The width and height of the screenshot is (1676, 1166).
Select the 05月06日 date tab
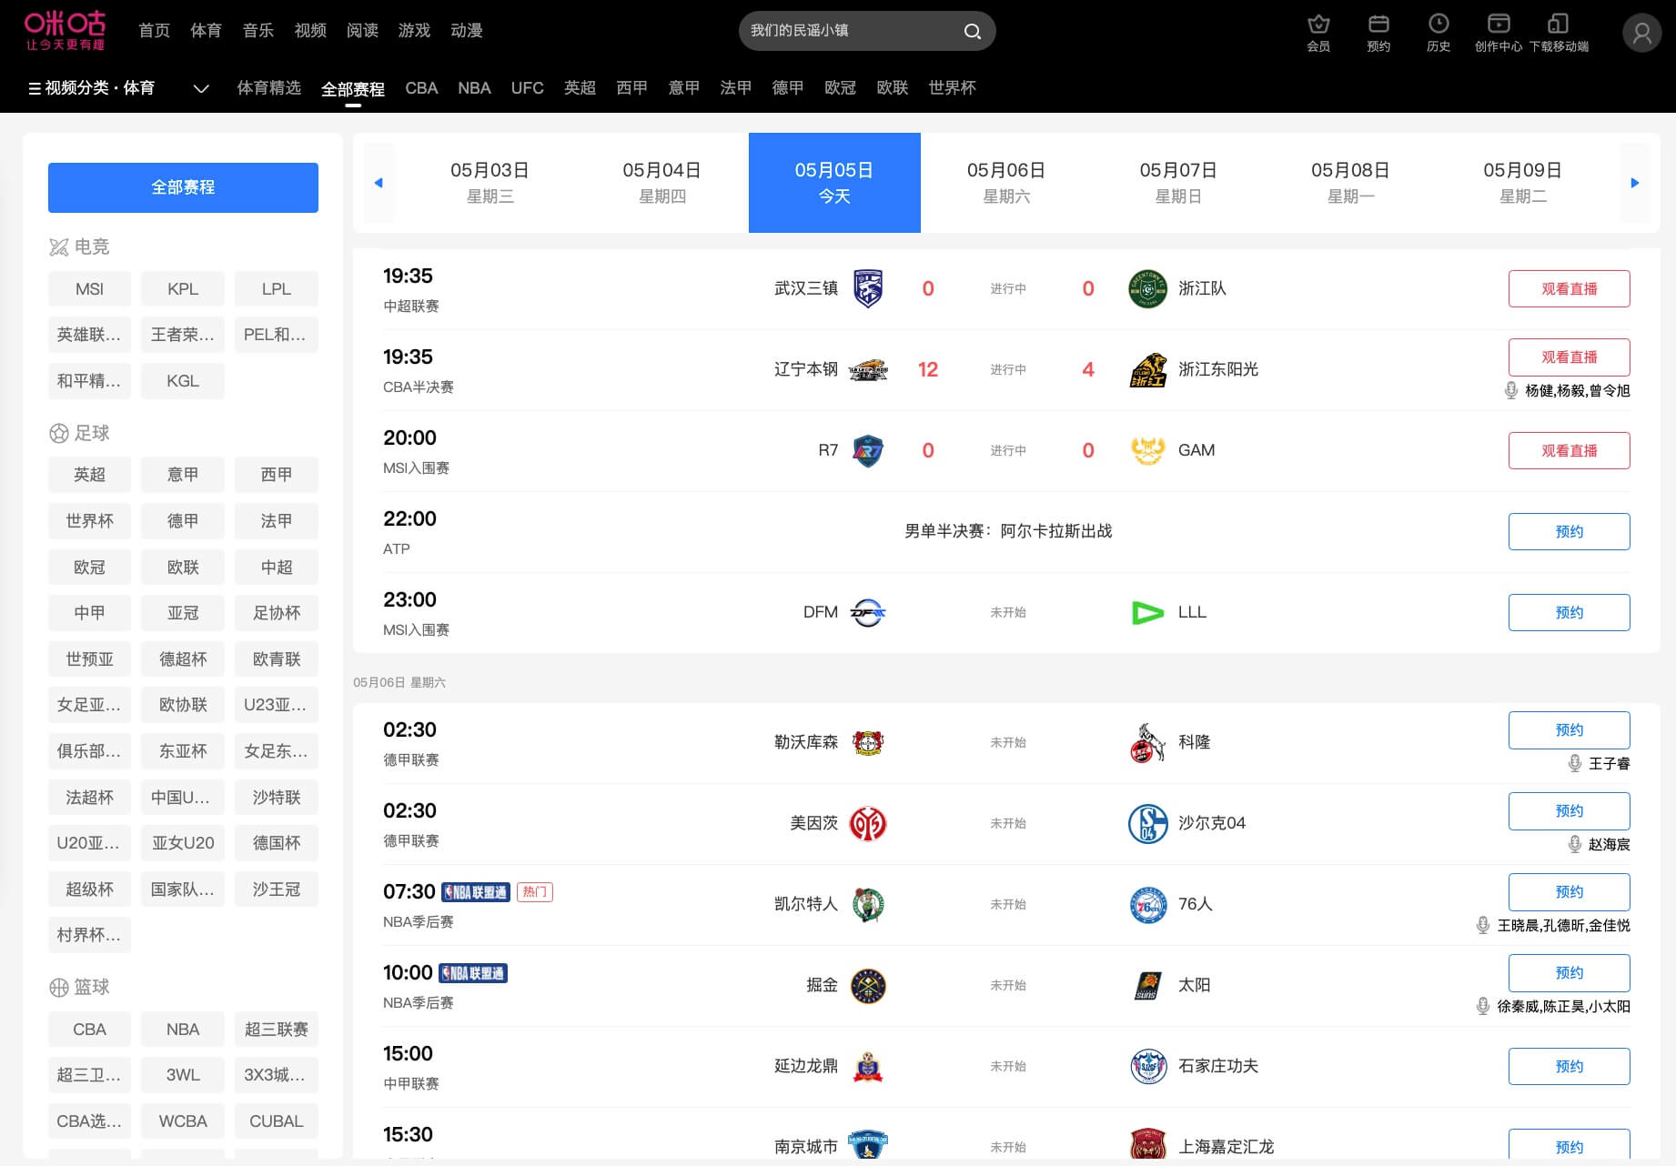coord(1005,182)
